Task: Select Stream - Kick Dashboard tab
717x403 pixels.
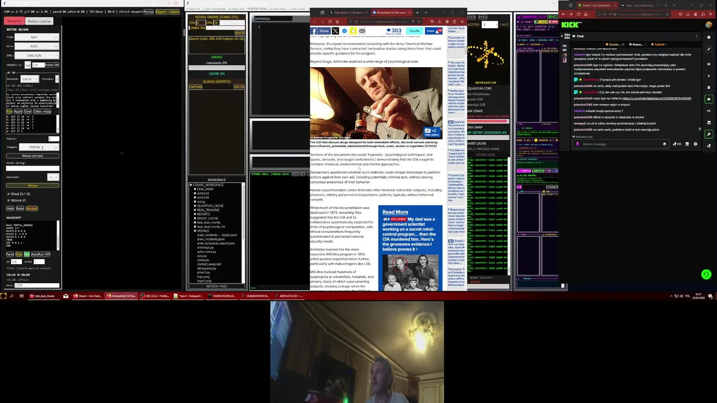Action: (x=598, y=5)
